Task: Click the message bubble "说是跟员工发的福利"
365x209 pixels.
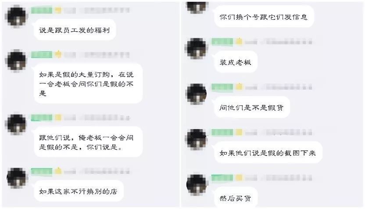Action: [x=75, y=30]
